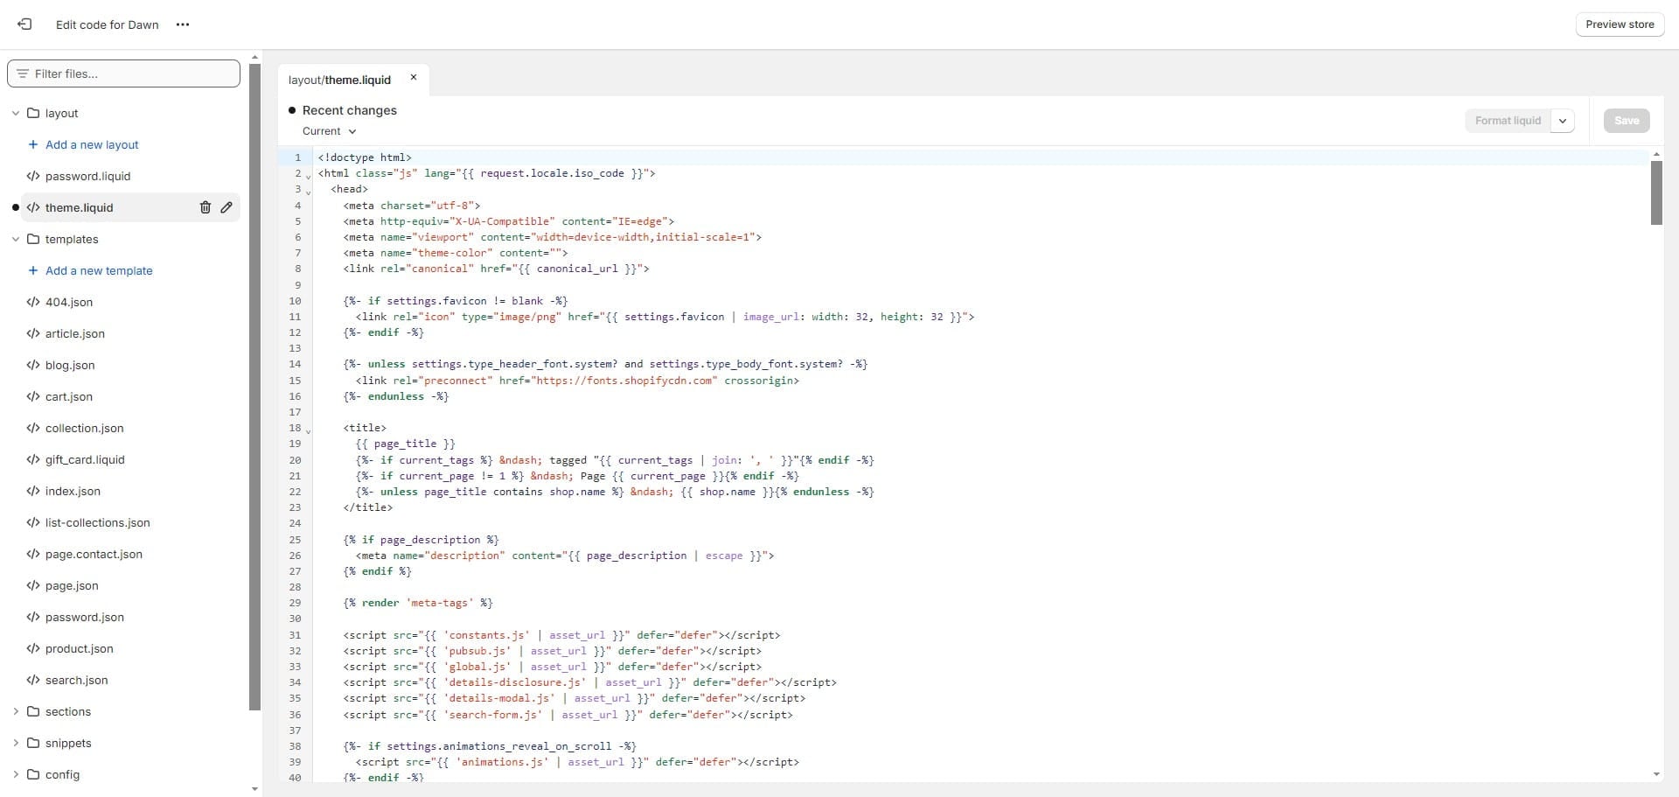Click the Filter files search field

click(x=124, y=73)
